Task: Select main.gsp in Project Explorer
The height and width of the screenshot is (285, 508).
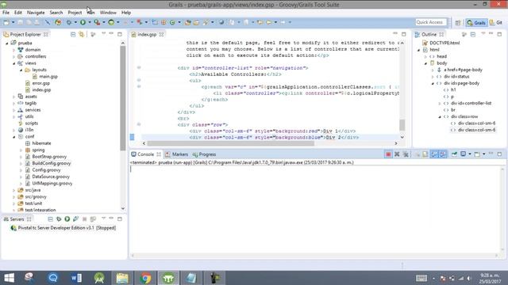Action: point(48,77)
